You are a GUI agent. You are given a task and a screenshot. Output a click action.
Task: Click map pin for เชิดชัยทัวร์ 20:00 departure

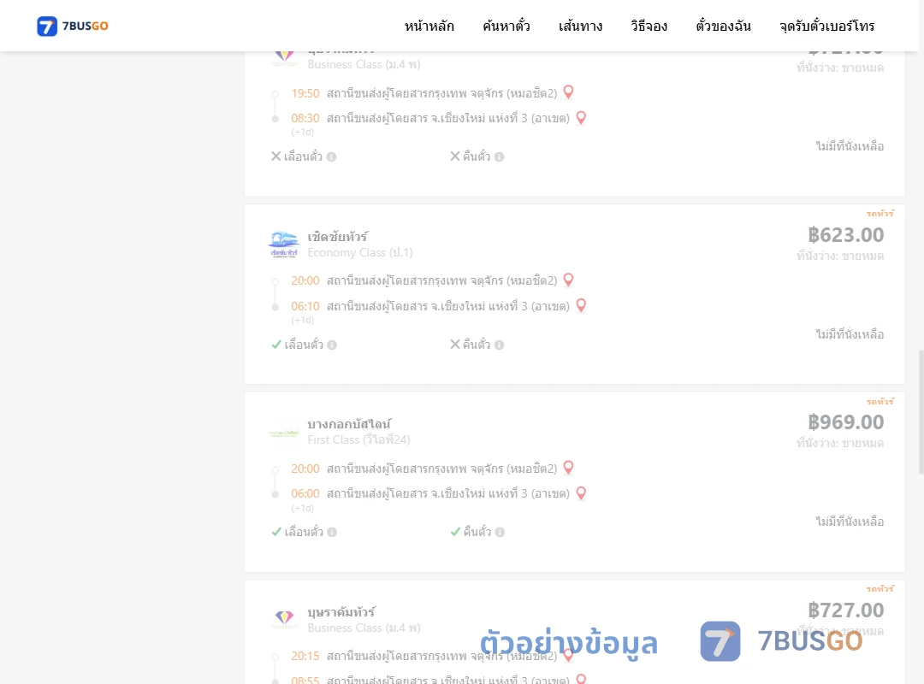(x=568, y=280)
